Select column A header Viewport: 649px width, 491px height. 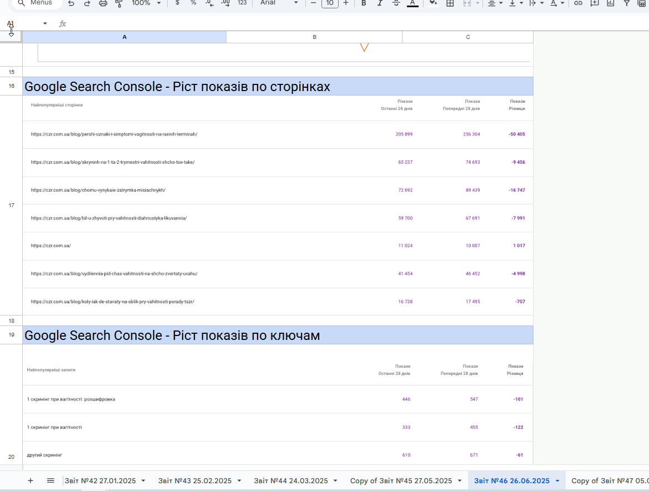(124, 37)
